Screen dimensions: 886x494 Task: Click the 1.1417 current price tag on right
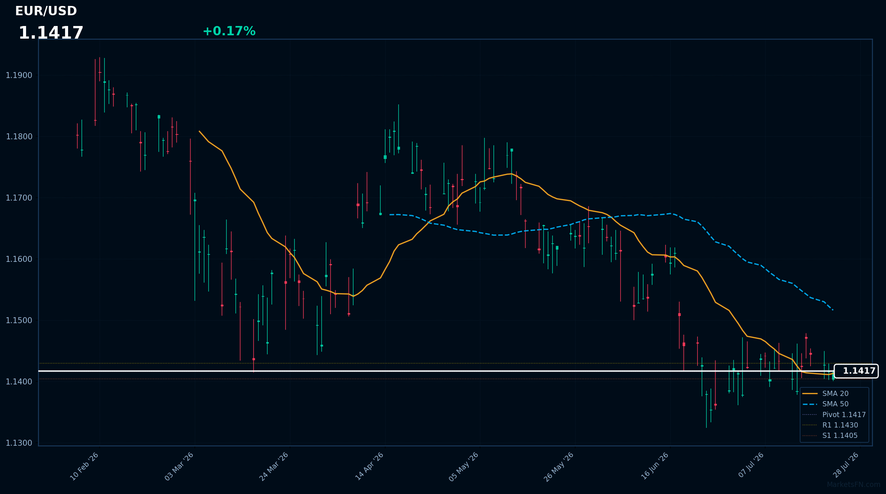[x=856, y=371]
